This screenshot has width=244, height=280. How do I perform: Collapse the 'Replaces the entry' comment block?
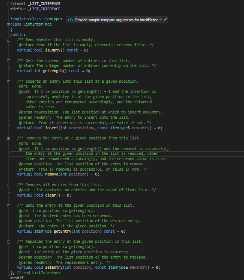click(8, 242)
